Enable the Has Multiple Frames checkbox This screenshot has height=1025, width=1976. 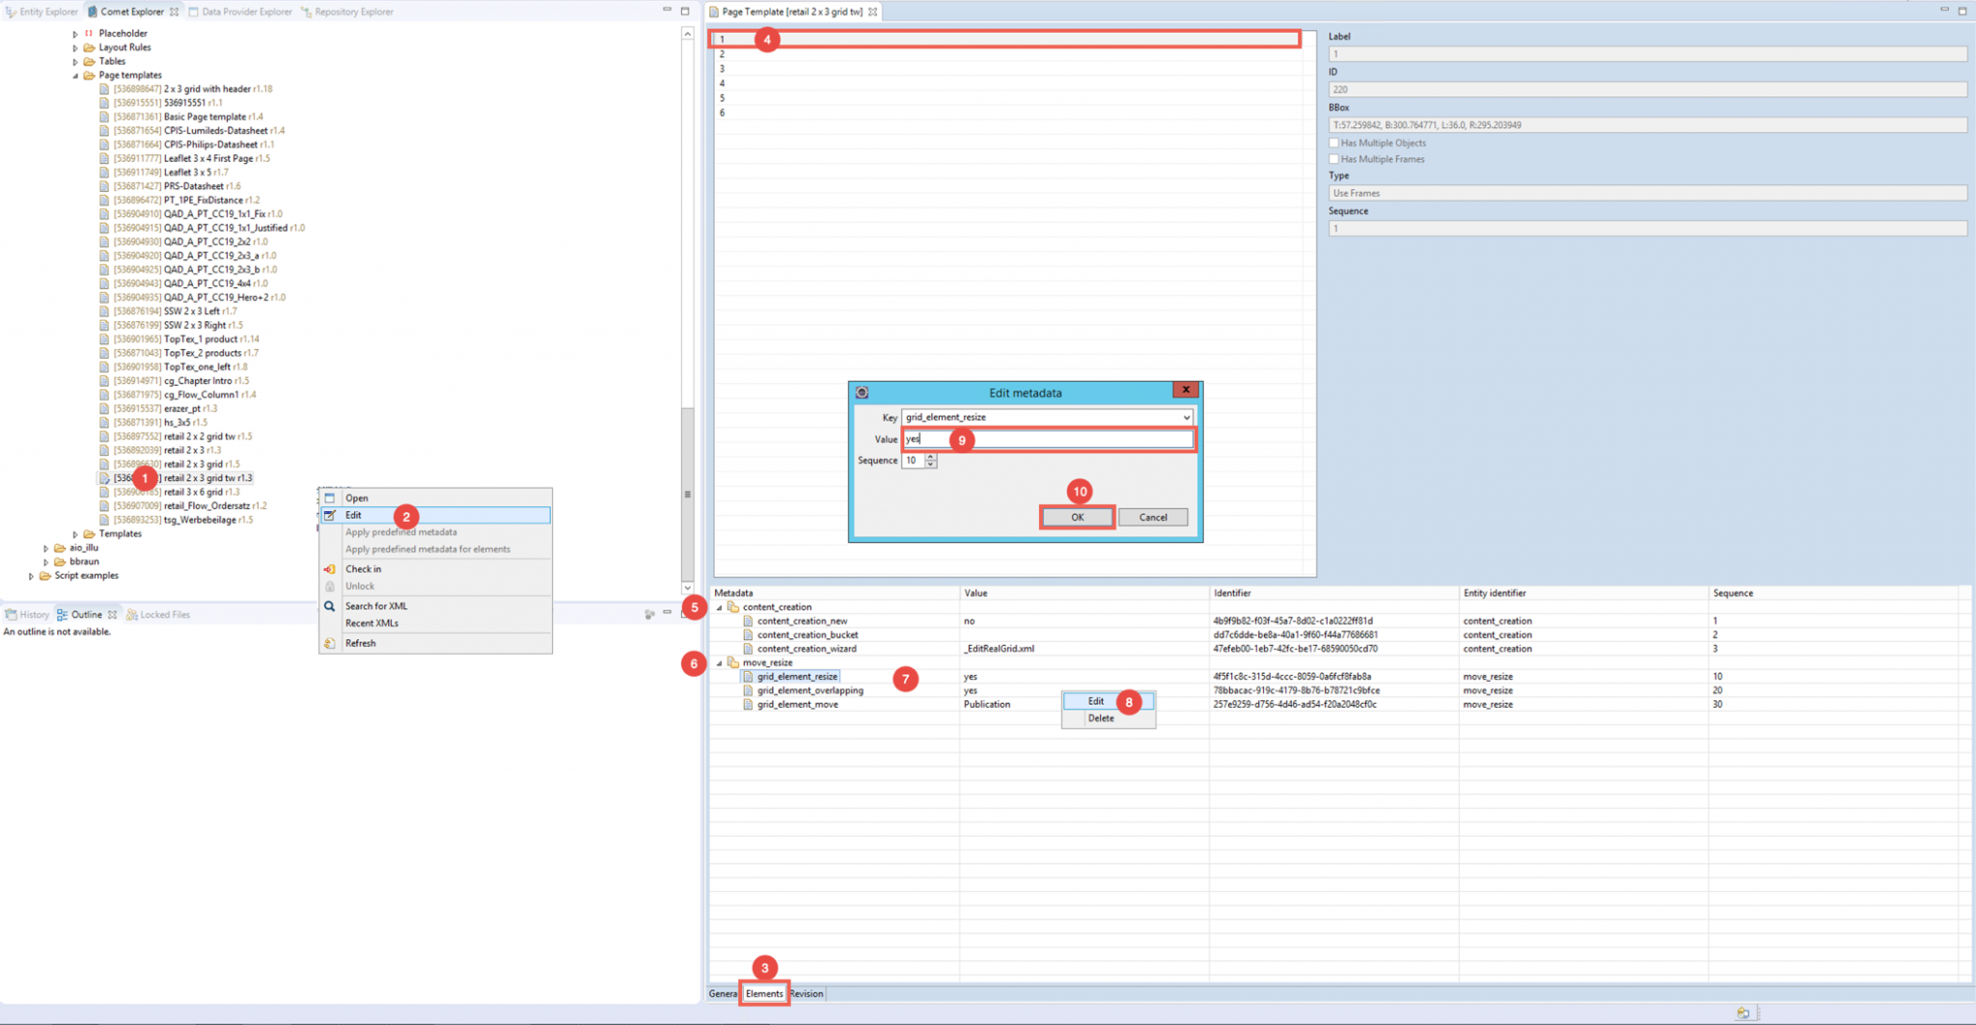(1334, 158)
